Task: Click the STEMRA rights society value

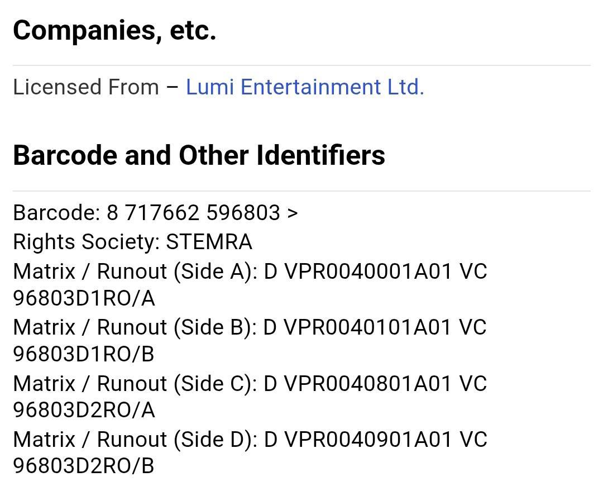Action: (209, 242)
